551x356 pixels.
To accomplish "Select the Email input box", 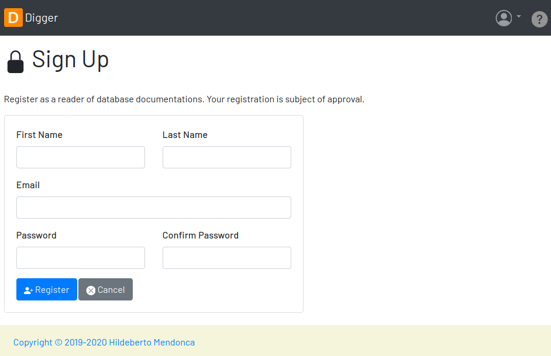I will pyautogui.click(x=154, y=208).
